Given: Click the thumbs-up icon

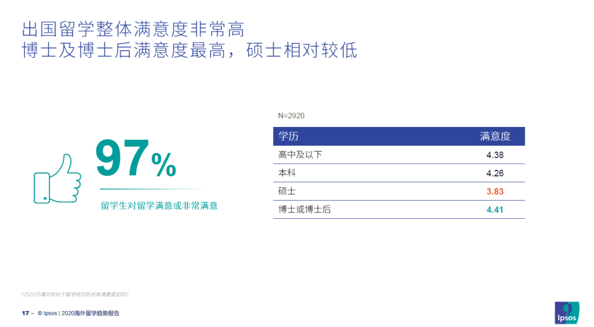Looking at the screenshot, I should tap(57, 179).
